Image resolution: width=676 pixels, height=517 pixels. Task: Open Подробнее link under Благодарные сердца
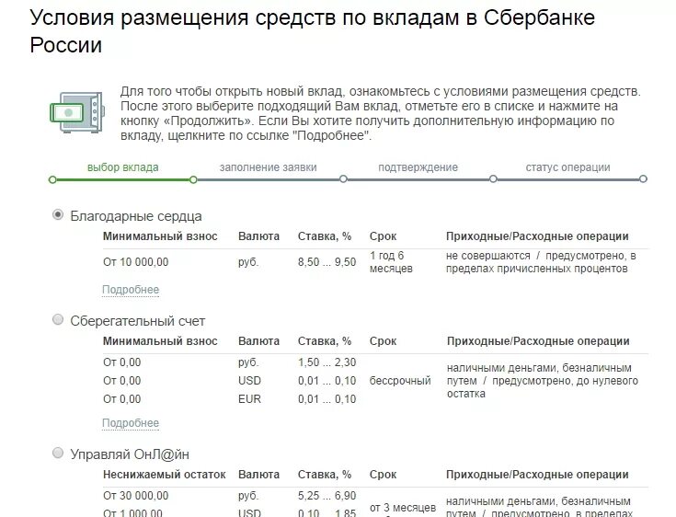(x=131, y=290)
